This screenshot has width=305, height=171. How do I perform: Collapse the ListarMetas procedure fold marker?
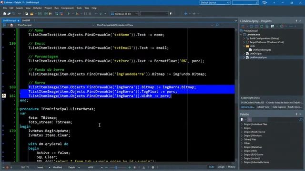(18, 109)
